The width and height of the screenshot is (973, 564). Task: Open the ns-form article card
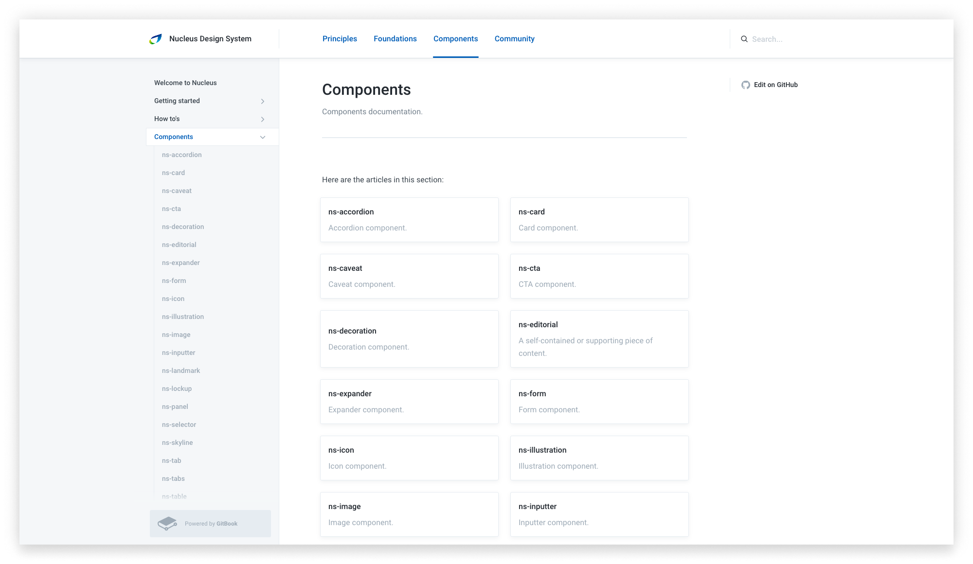(599, 402)
